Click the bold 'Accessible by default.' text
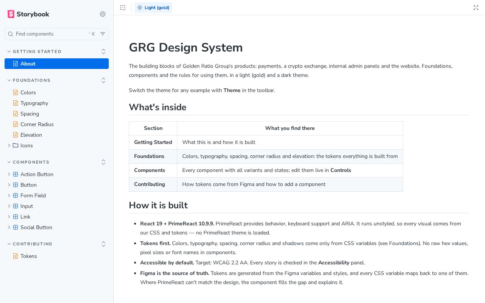 [x=167, y=262]
